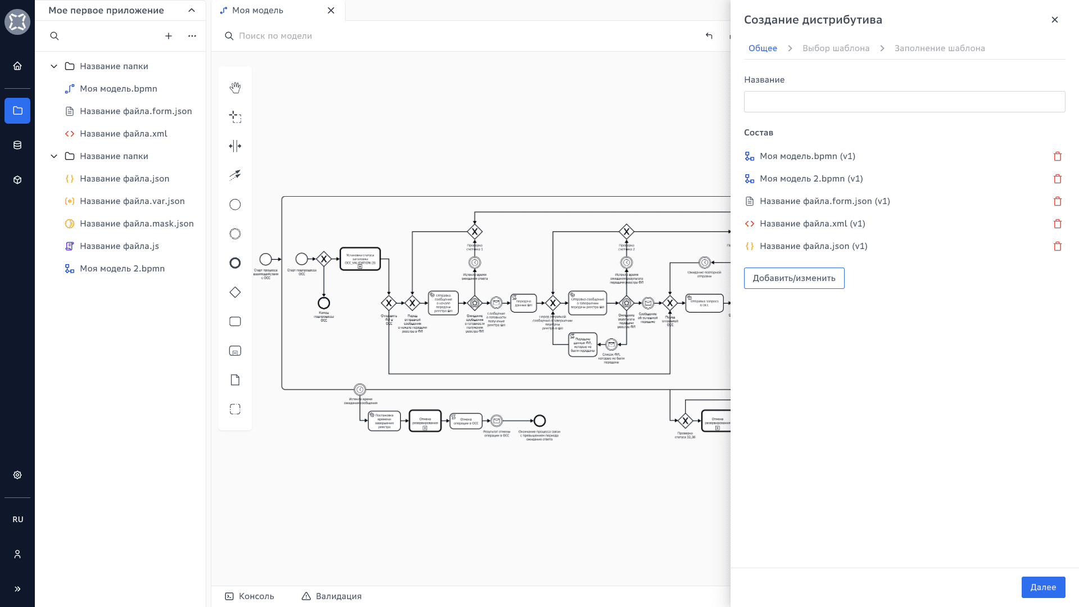1079x607 pixels.
Task: Select the hand pan tool
Action: click(x=235, y=88)
